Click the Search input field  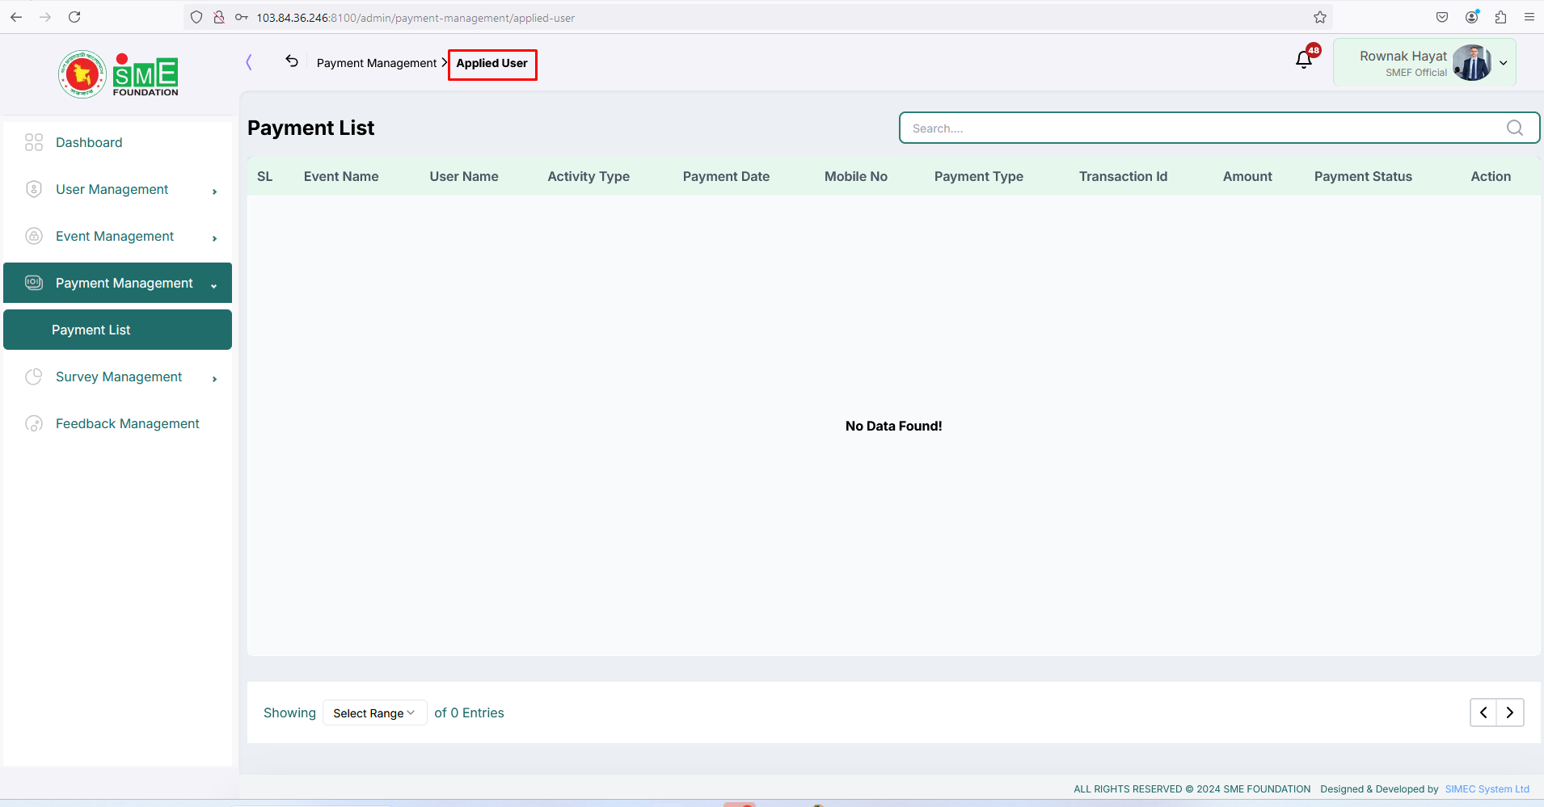coord(1219,128)
